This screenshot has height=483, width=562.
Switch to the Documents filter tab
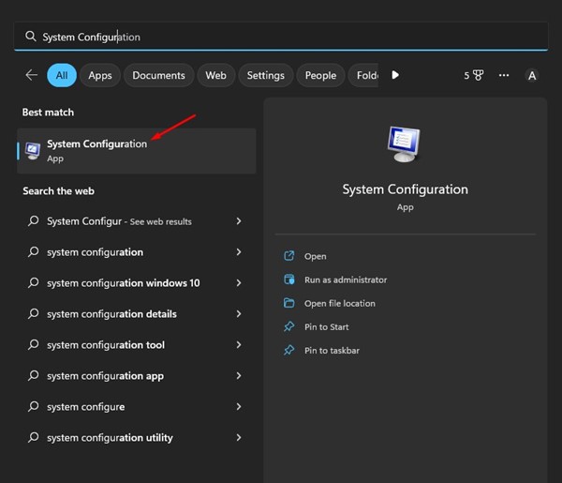point(158,75)
